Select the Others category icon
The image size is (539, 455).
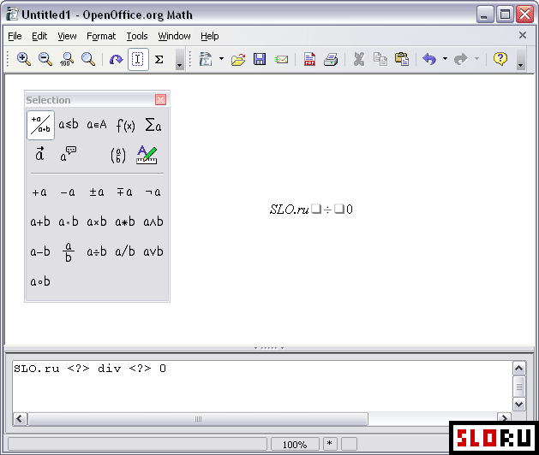coord(69,155)
